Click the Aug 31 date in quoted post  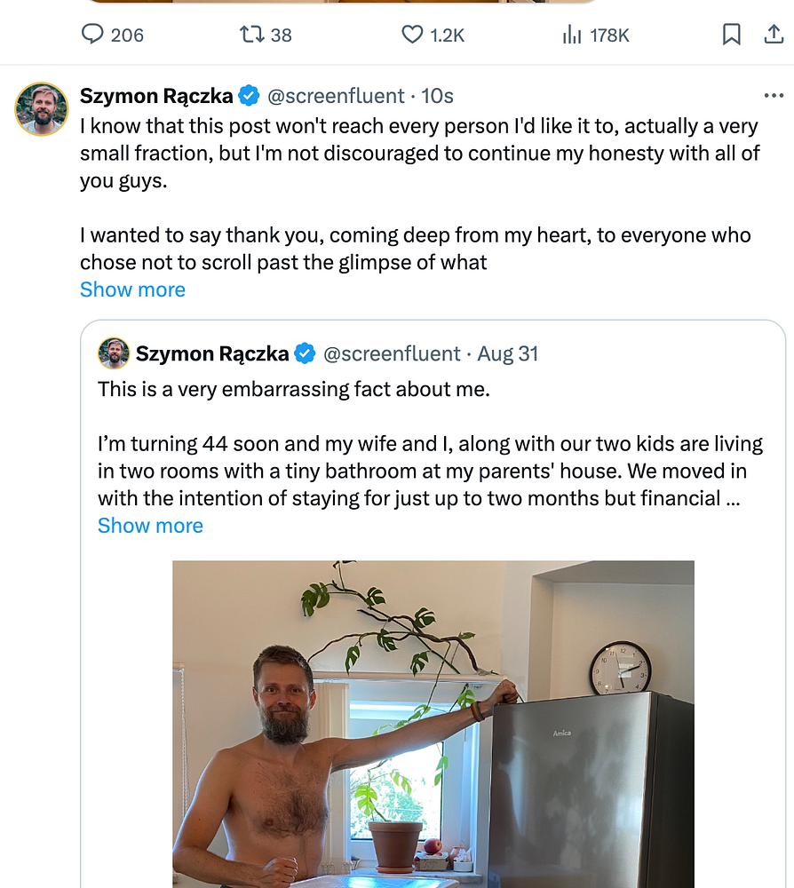pyautogui.click(x=508, y=353)
